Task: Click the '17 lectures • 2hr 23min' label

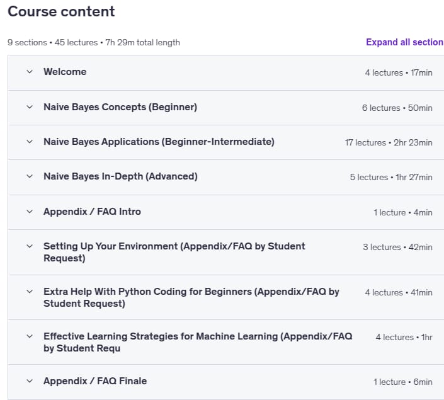Action: click(389, 142)
